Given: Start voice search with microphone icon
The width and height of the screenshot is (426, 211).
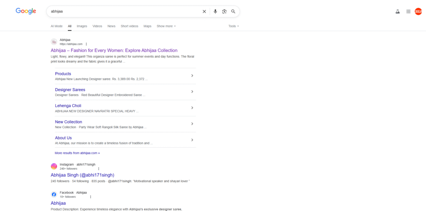Looking at the screenshot, I should pos(215,11).
